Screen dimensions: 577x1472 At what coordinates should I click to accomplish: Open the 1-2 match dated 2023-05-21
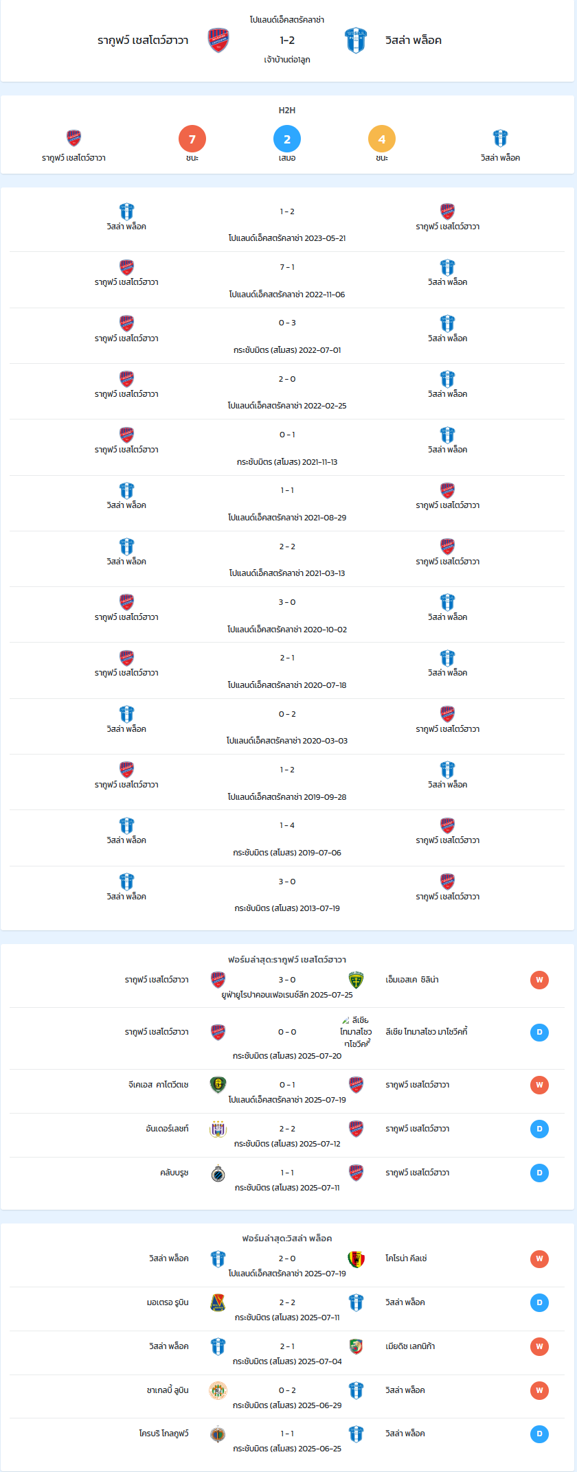pyautogui.click(x=287, y=225)
